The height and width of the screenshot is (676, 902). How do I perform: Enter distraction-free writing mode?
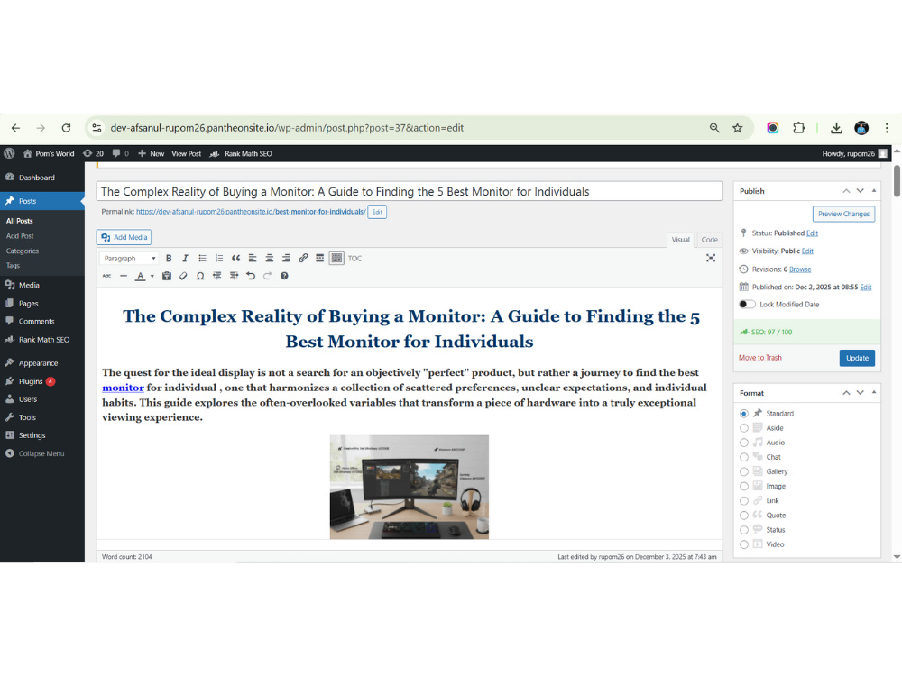click(x=711, y=258)
